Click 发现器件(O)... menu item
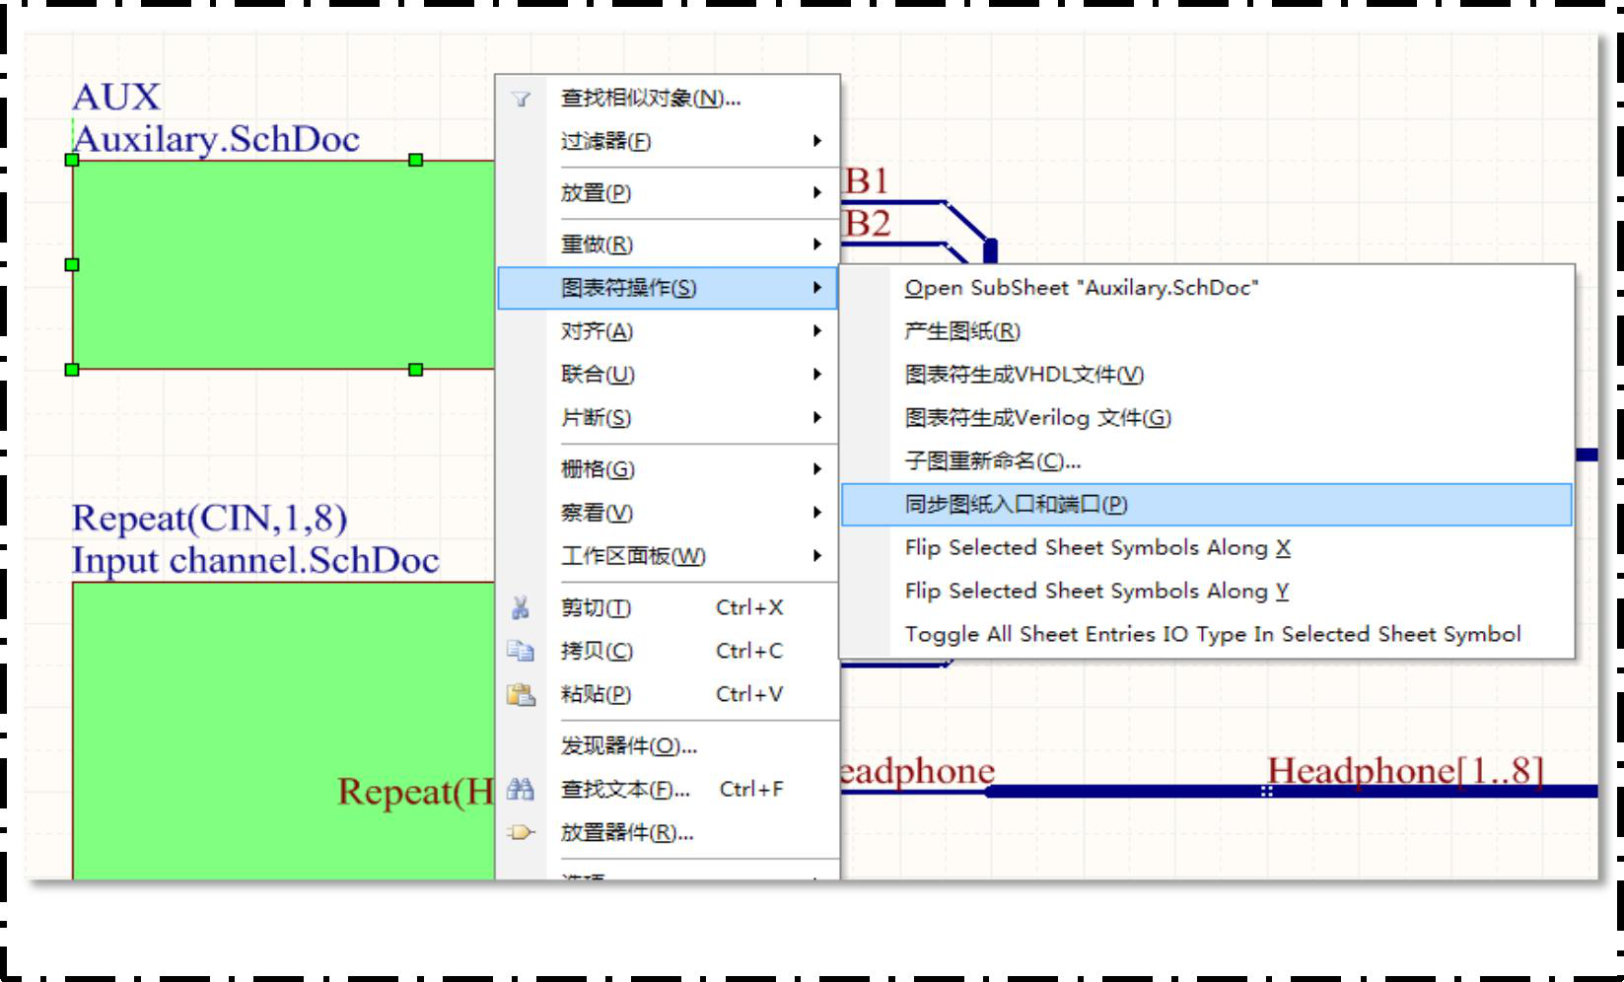1624x982 pixels. click(x=628, y=746)
